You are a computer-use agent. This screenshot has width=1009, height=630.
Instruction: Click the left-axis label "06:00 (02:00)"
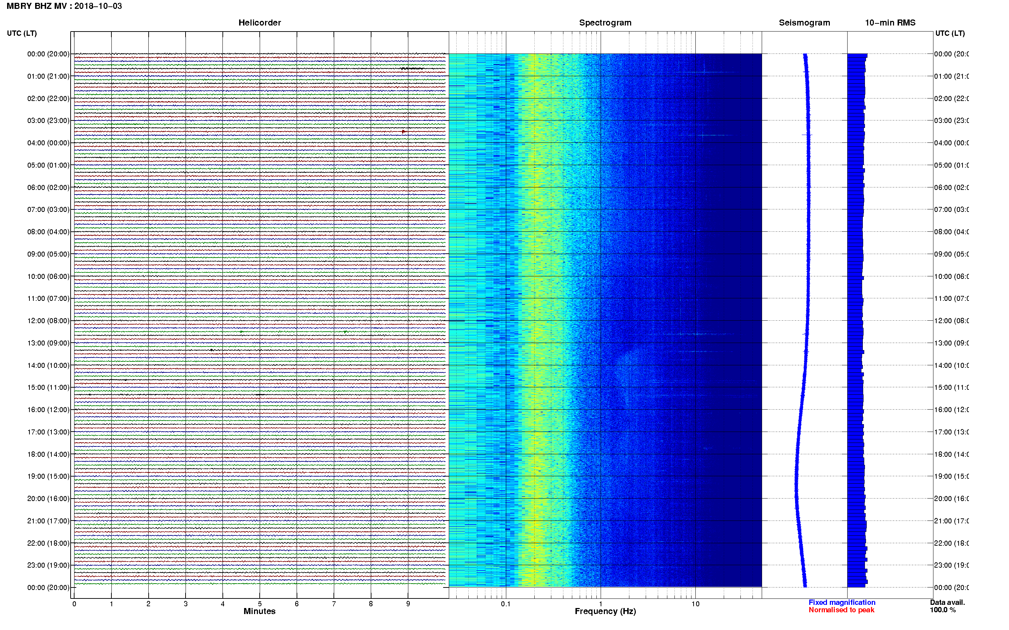[48, 187]
